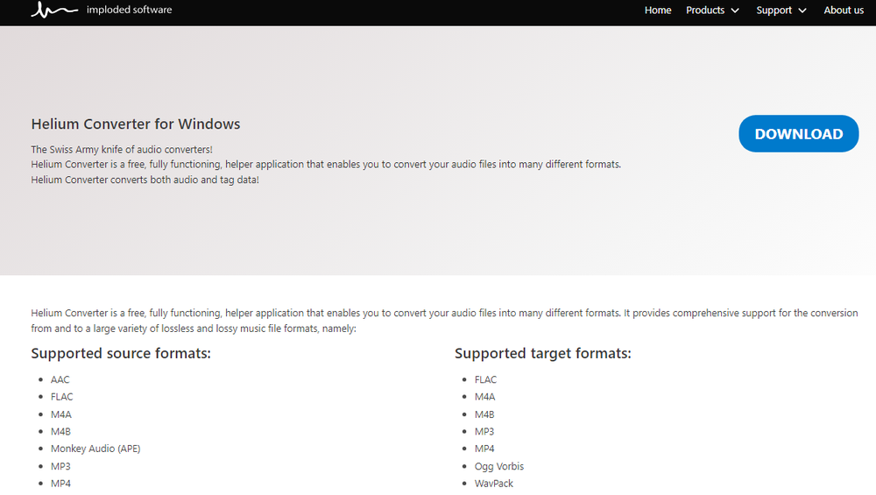Expand the Support dropdown chevron
This screenshot has width=876, height=495.
802,11
